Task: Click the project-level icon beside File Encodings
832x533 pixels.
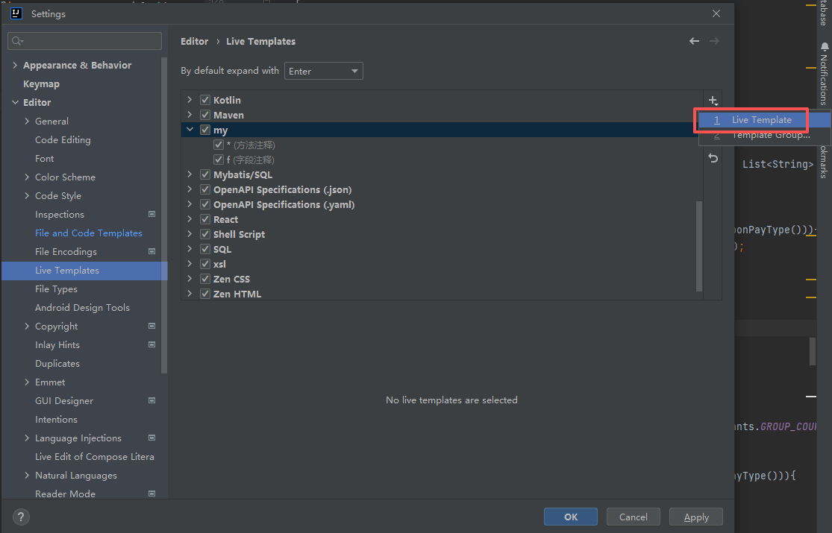Action: click(151, 251)
